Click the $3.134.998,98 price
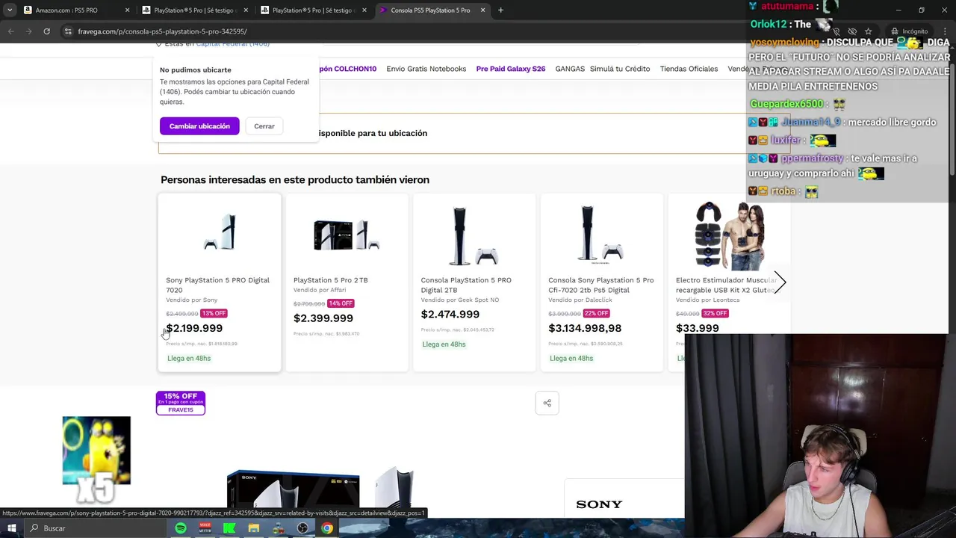 pos(585,328)
